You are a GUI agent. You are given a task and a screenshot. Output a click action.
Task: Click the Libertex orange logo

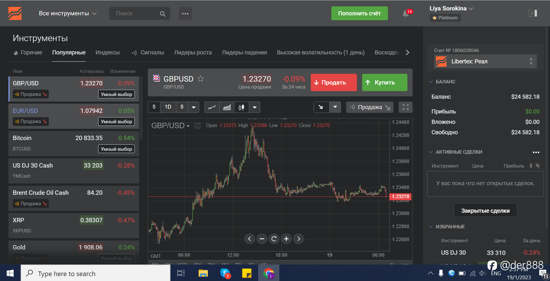pyautogui.click(x=15, y=13)
